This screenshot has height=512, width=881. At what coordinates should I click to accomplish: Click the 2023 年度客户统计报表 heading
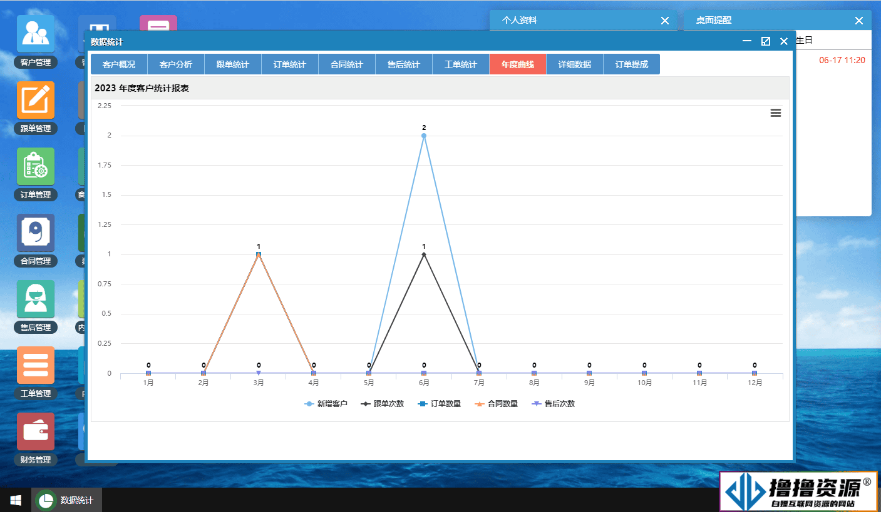(x=142, y=88)
